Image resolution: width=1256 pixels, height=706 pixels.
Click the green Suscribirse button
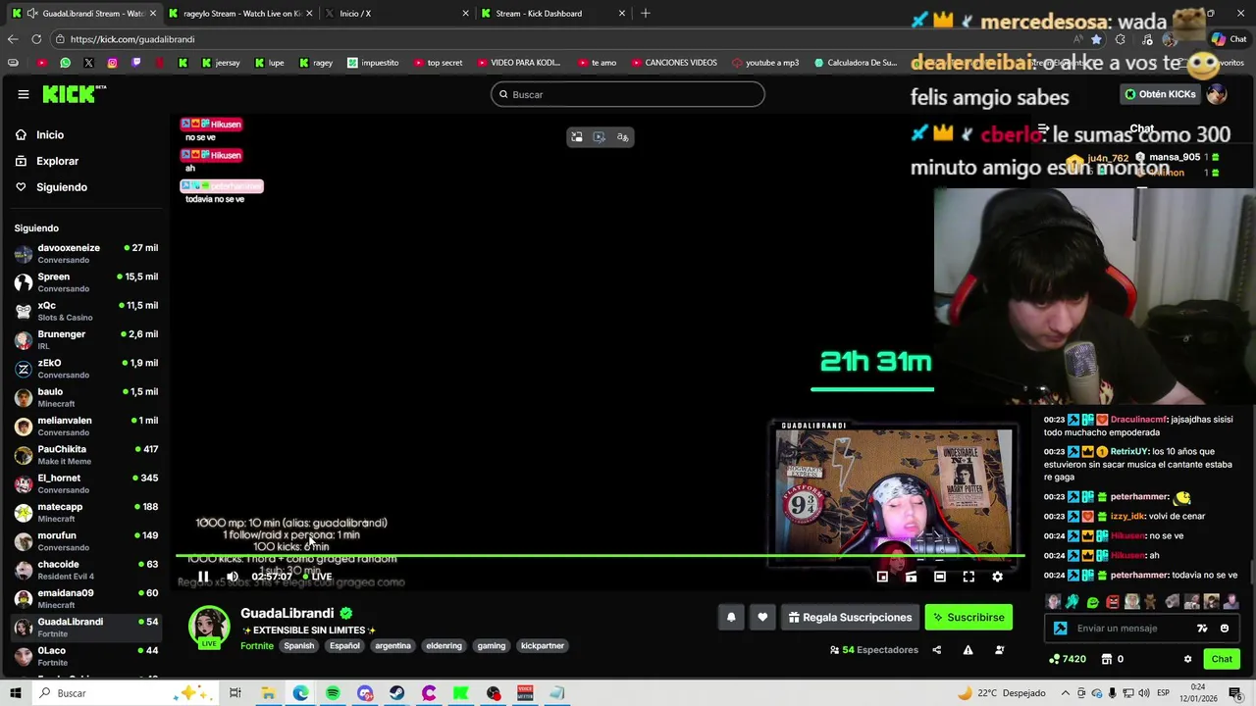click(x=968, y=617)
